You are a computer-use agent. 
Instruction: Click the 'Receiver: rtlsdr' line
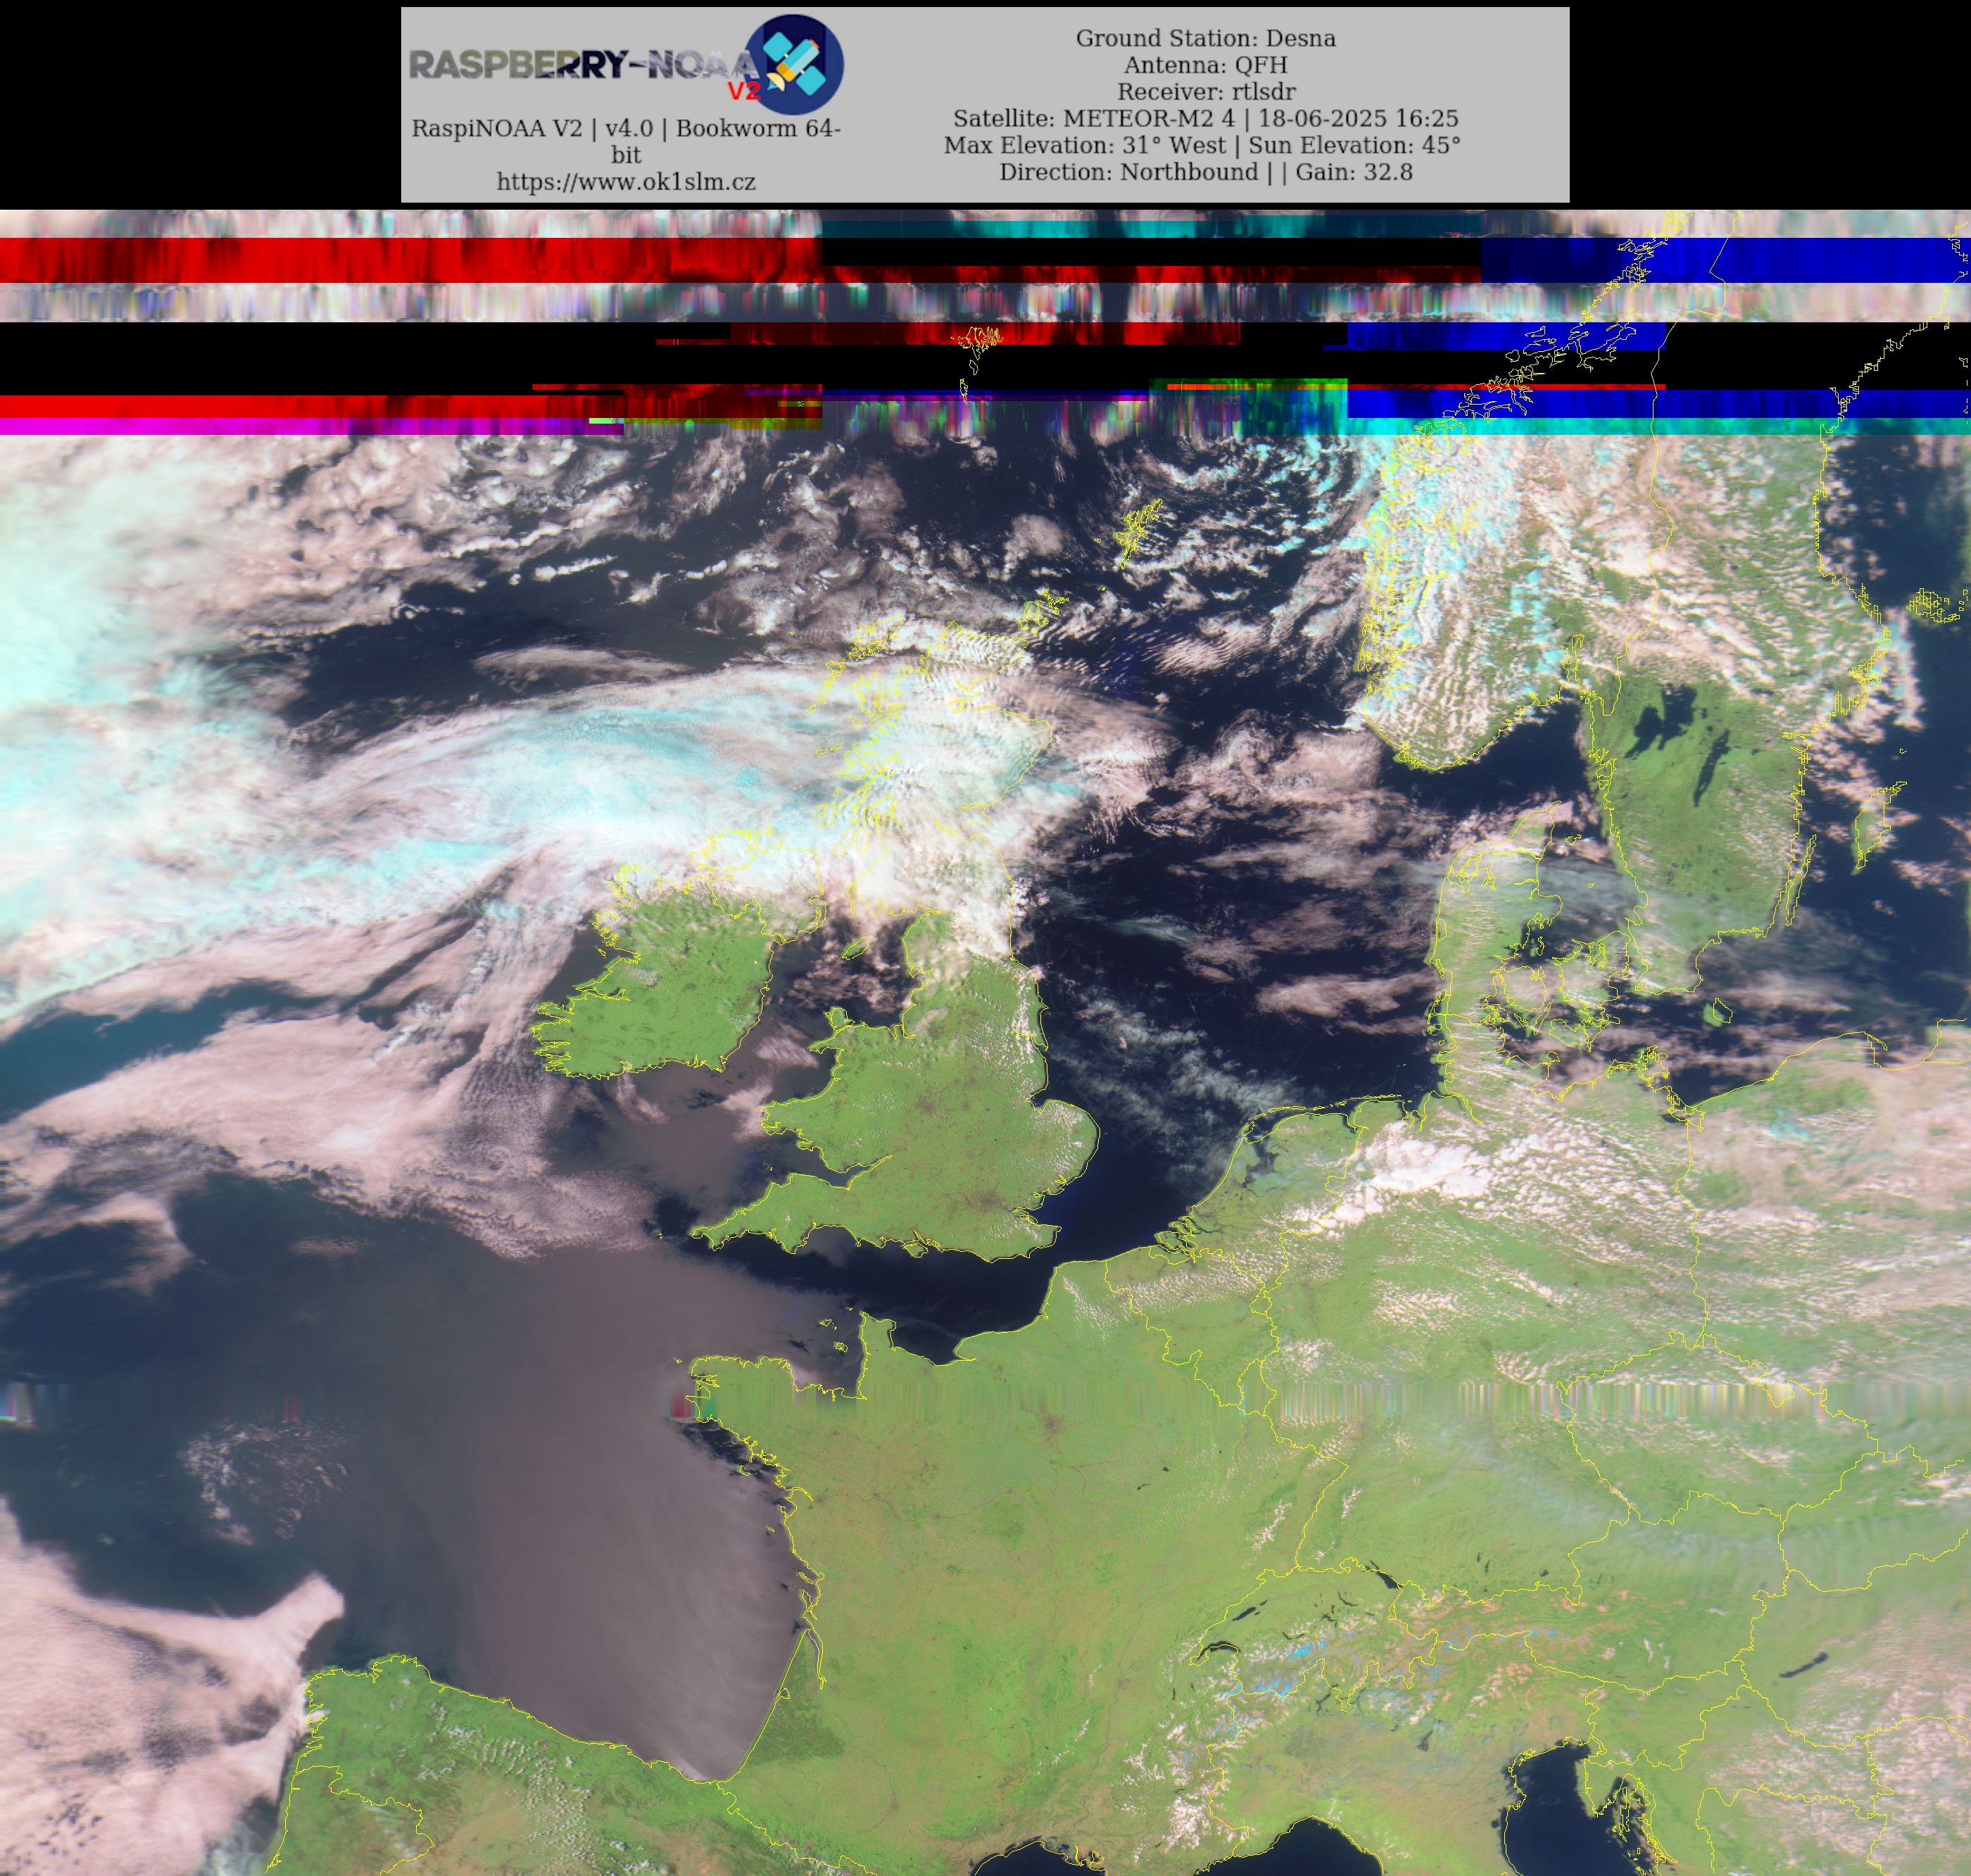[x=1206, y=92]
